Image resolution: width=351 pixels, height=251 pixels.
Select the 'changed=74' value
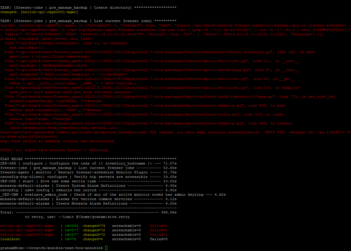click(x=94, y=226)
